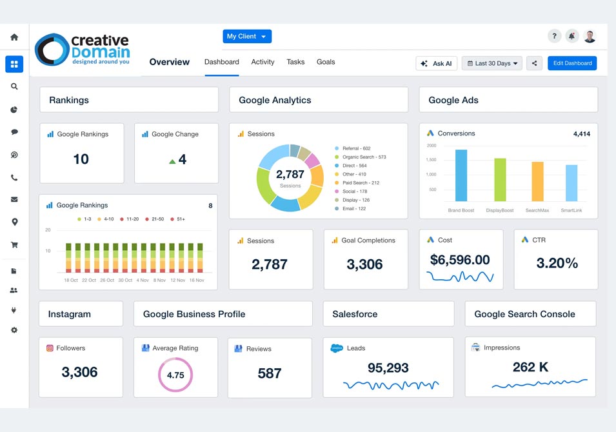
Task: Click the Organic Search - 573 legend entry
Action: pos(361,157)
